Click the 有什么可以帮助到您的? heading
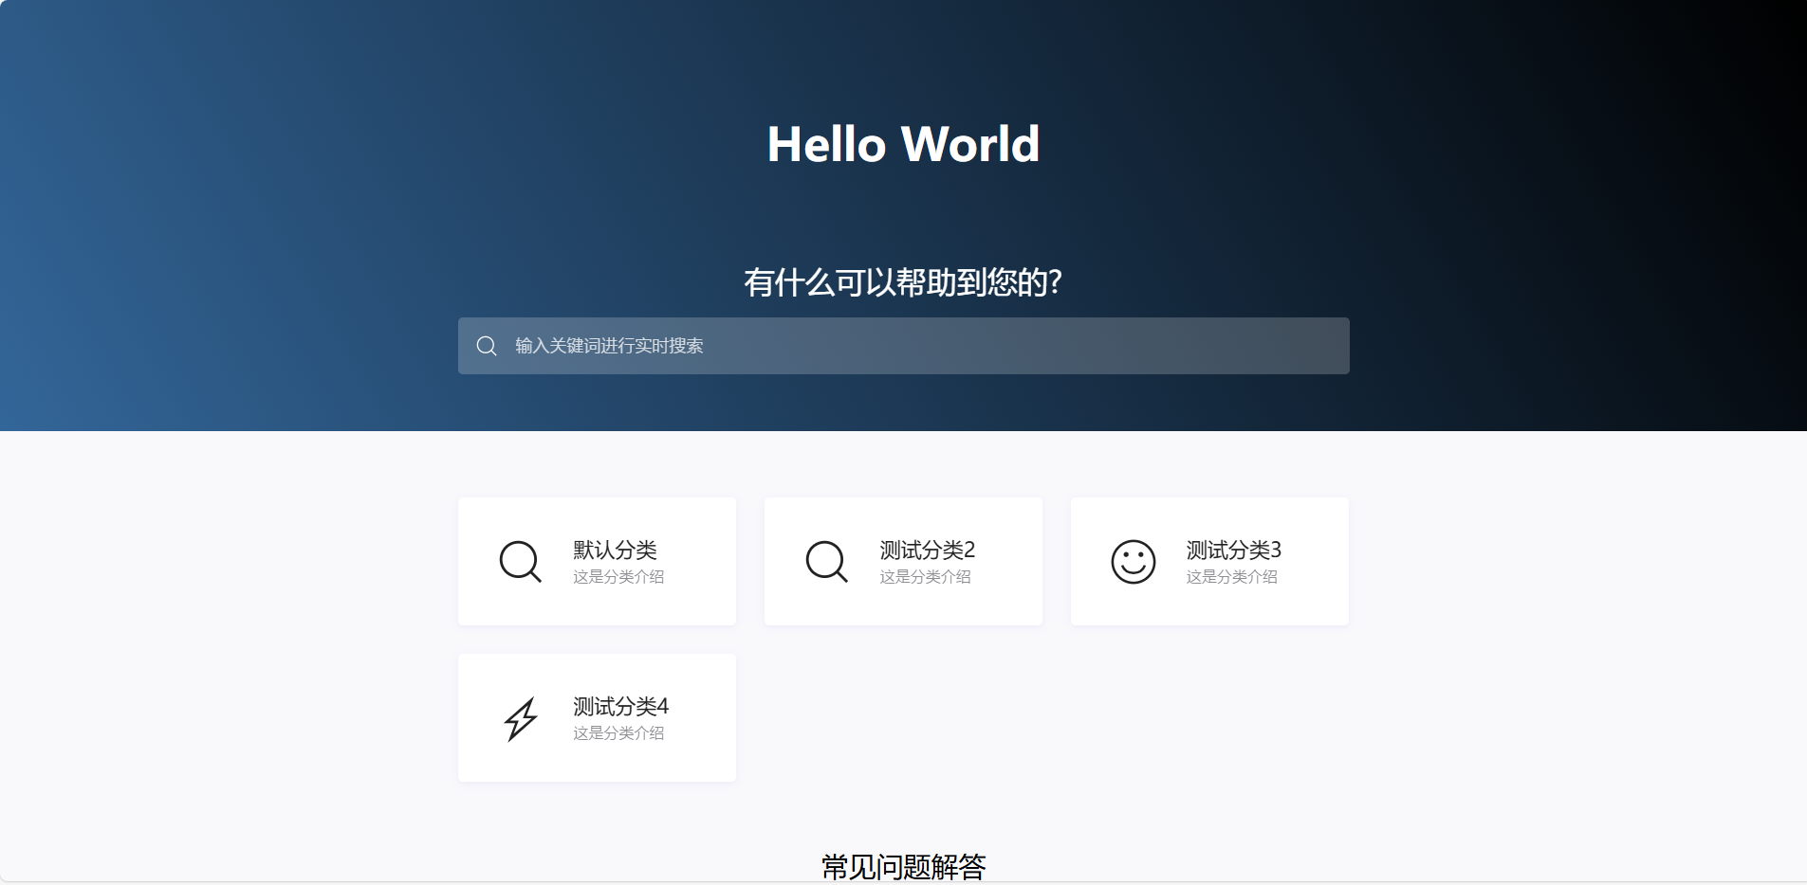Image resolution: width=1807 pixels, height=885 pixels. 901,282
